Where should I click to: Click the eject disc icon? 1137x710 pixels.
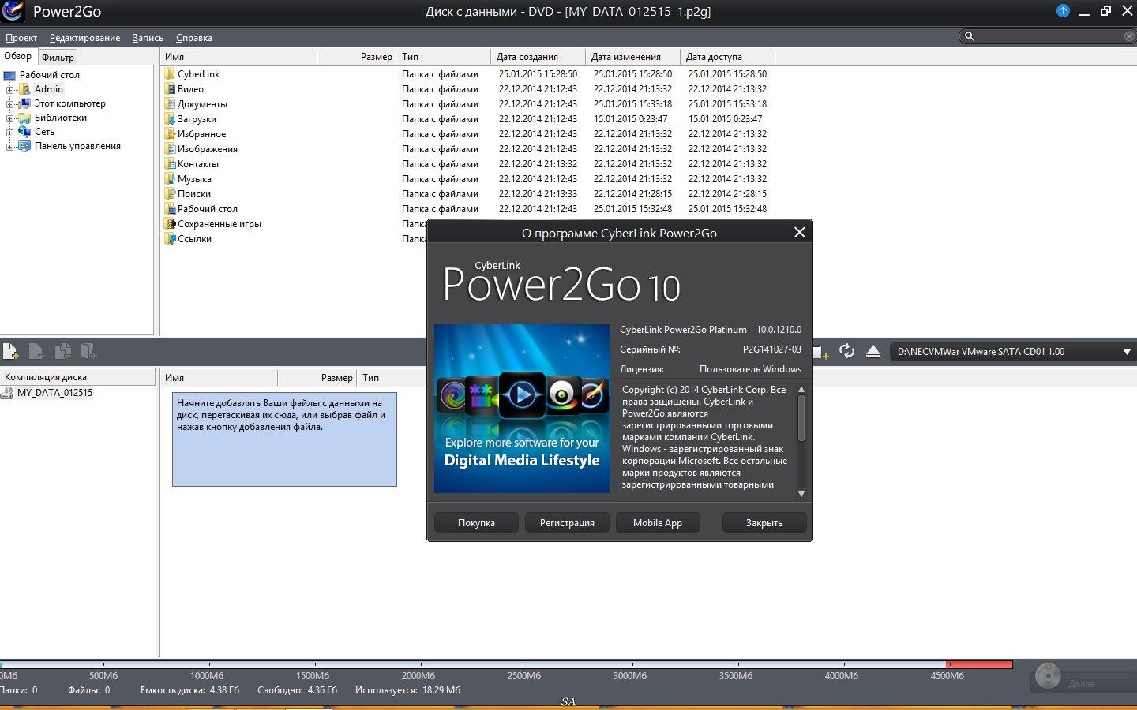[x=872, y=351]
